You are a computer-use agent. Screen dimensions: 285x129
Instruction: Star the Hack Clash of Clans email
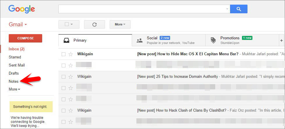tap(70, 110)
